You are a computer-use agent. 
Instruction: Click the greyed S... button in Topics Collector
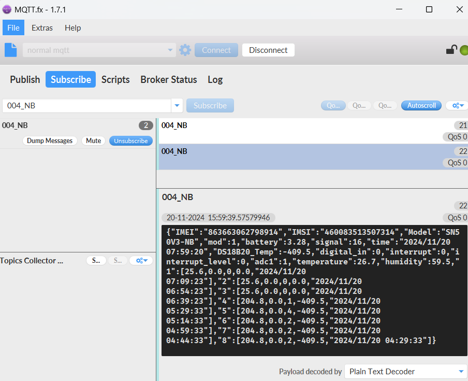[118, 261]
